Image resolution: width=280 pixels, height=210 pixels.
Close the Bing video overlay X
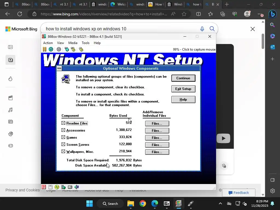pyautogui.click(x=252, y=29)
